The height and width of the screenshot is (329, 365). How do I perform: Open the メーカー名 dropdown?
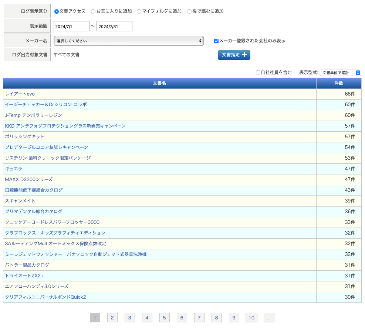[128, 41]
